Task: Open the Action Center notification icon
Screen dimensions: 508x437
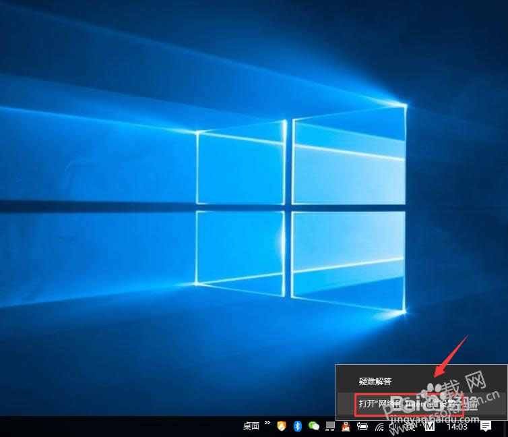Action: tap(485, 426)
